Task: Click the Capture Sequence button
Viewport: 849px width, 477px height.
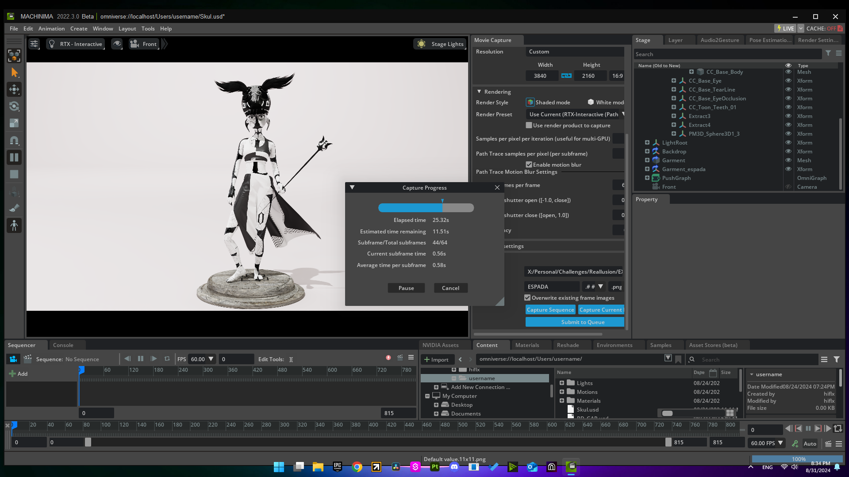Action: [550, 309]
